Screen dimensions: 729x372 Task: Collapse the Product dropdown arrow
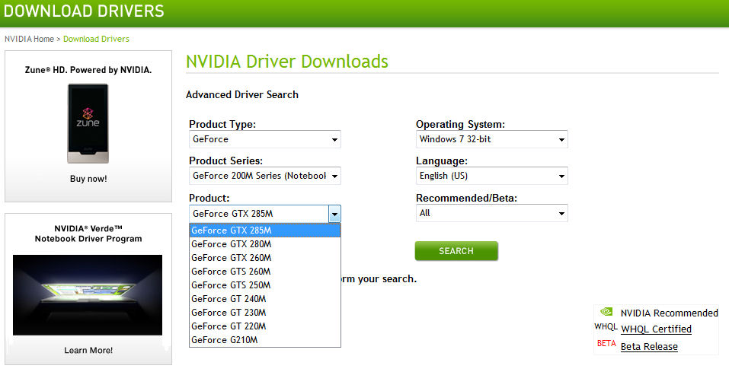click(x=334, y=214)
